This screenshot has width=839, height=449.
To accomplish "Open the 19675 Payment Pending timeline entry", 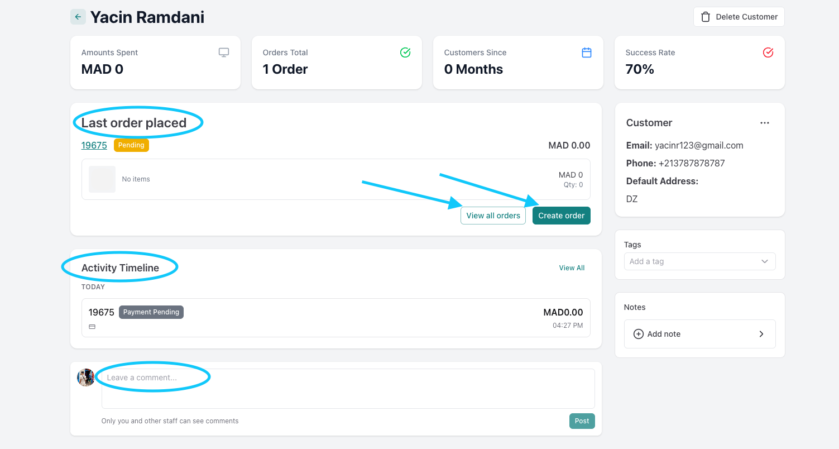I will tap(335, 318).
